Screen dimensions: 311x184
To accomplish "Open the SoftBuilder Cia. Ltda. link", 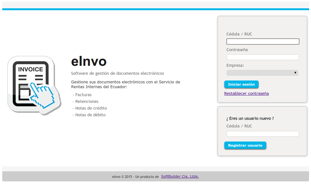I will click(x=180, y=176).
